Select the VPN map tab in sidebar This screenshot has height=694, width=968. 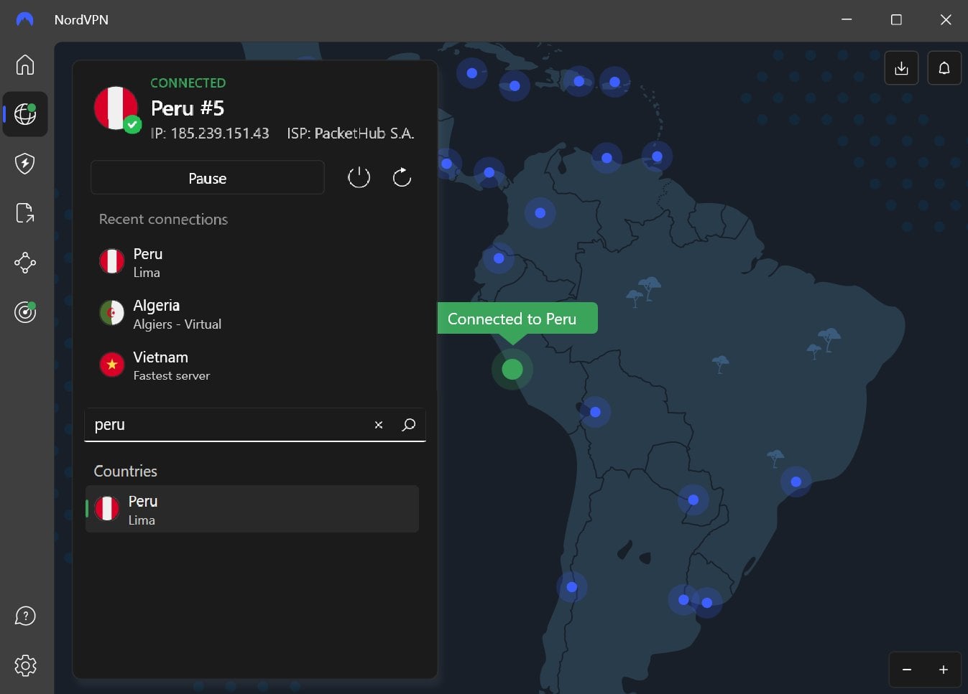[x=25, y=114]
